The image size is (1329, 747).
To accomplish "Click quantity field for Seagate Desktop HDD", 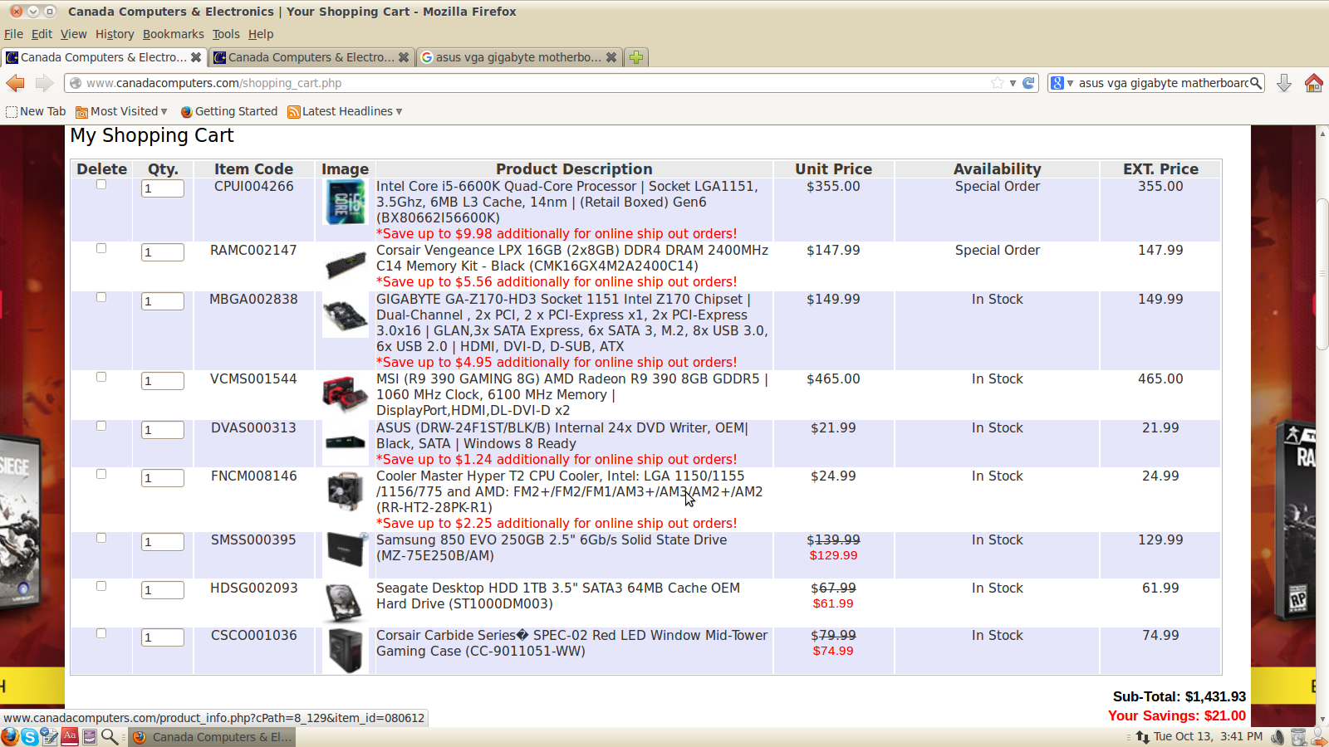I will click(x=163, y=590).
